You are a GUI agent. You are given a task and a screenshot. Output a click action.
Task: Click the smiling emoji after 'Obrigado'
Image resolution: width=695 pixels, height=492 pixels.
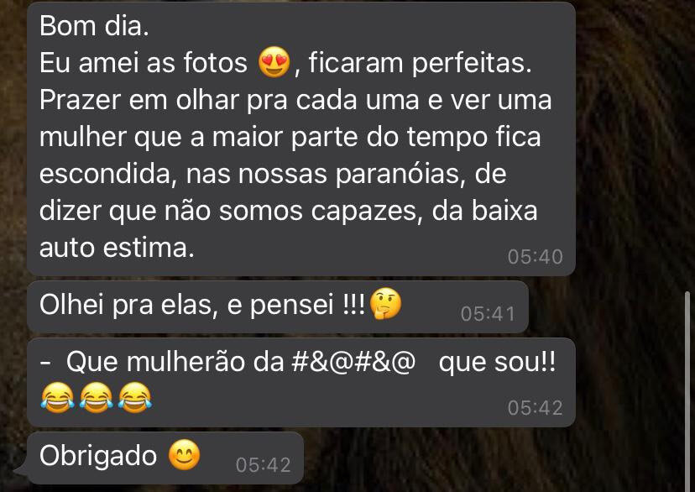pos(184,455)
